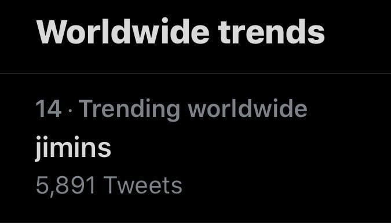Click the Trending worldwide label

coord(193,109)
